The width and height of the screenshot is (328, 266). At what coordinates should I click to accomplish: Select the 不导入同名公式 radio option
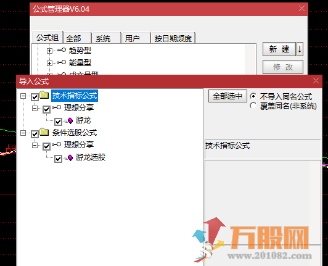253,96
